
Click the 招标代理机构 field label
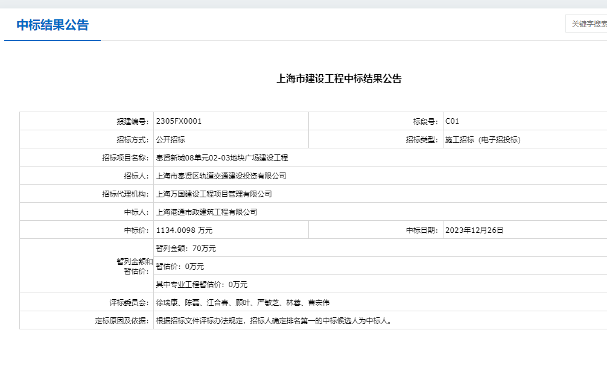125,194
